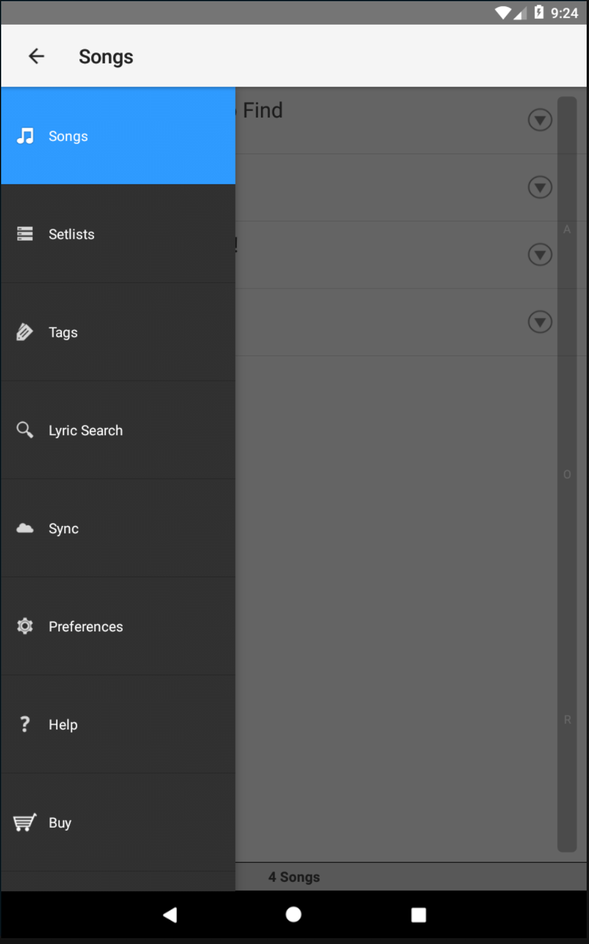
Task: Open Setlists from the drawer menu
Action: (72, 234)
